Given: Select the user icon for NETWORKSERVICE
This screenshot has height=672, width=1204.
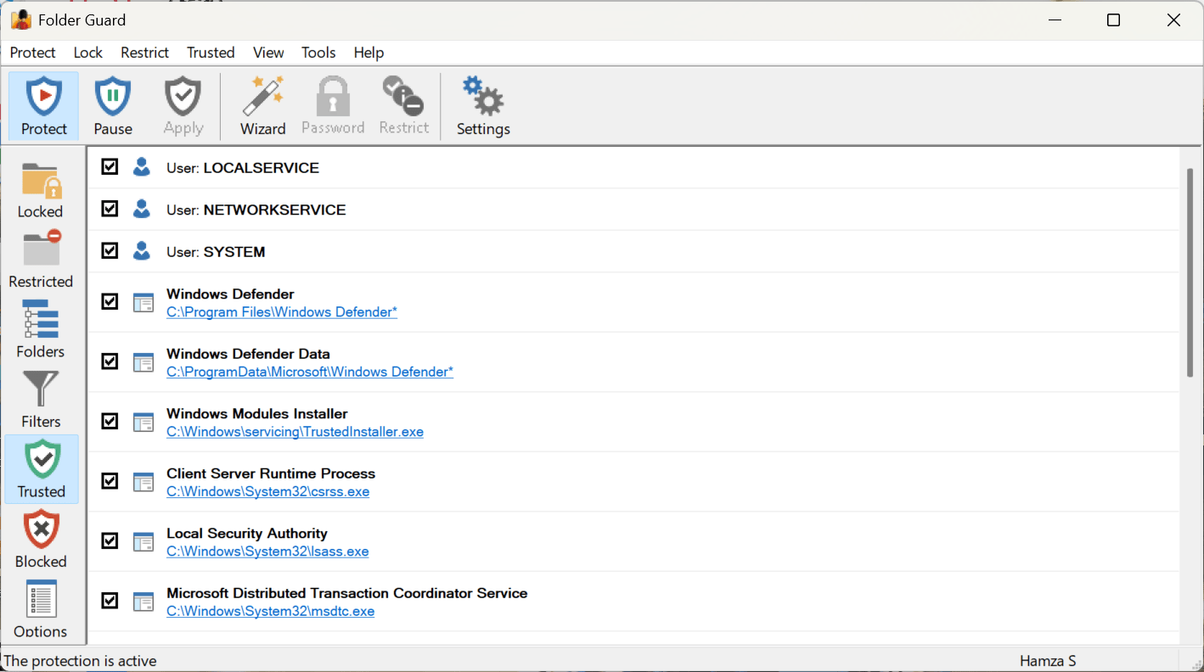Looking at the screenshot, I should click(142, 209).
